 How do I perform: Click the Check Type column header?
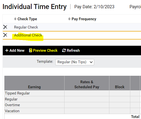[27, 19]
